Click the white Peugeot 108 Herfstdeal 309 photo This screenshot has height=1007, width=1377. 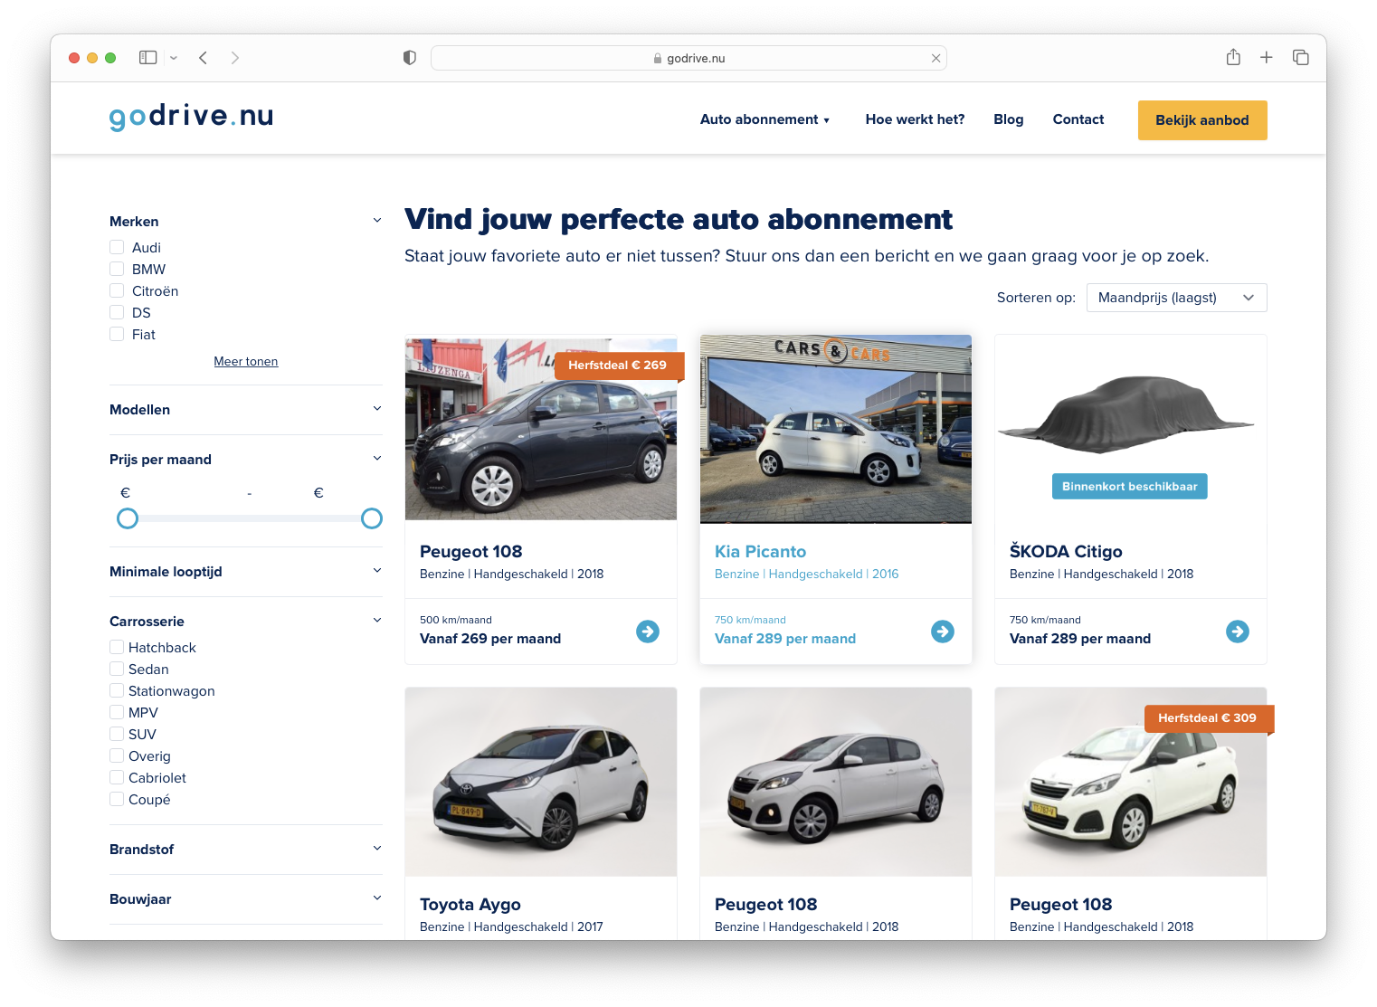coord(1131,782)
